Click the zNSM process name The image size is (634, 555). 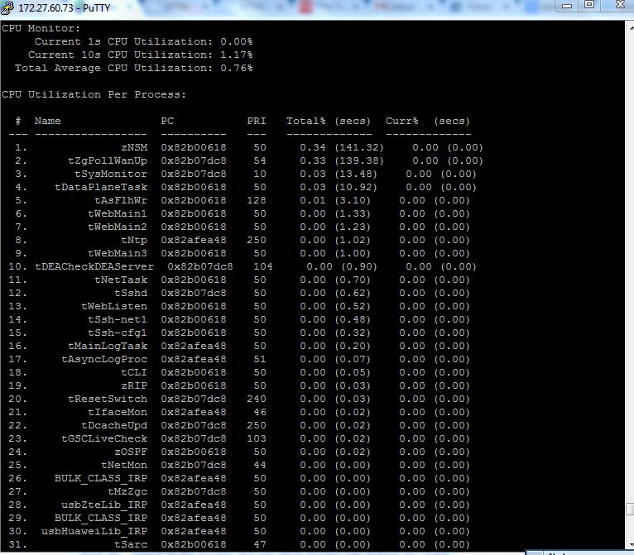(133, 147)
